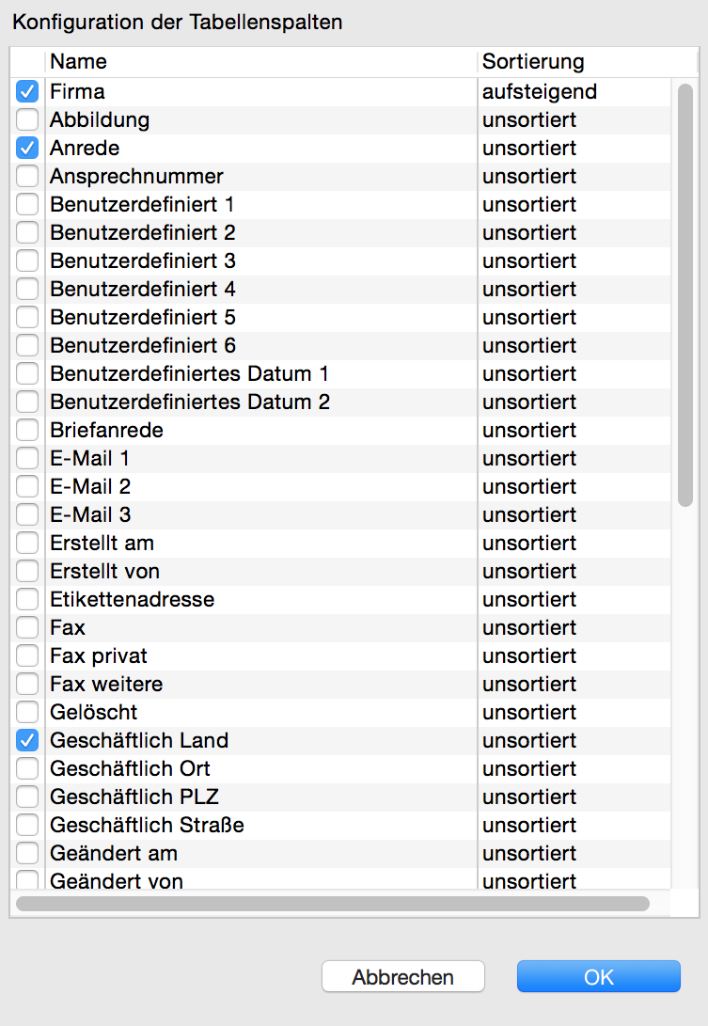Enable the Abbildung column checkbox
Viewport: 708px width, 1026px height.
click(27, 119)
